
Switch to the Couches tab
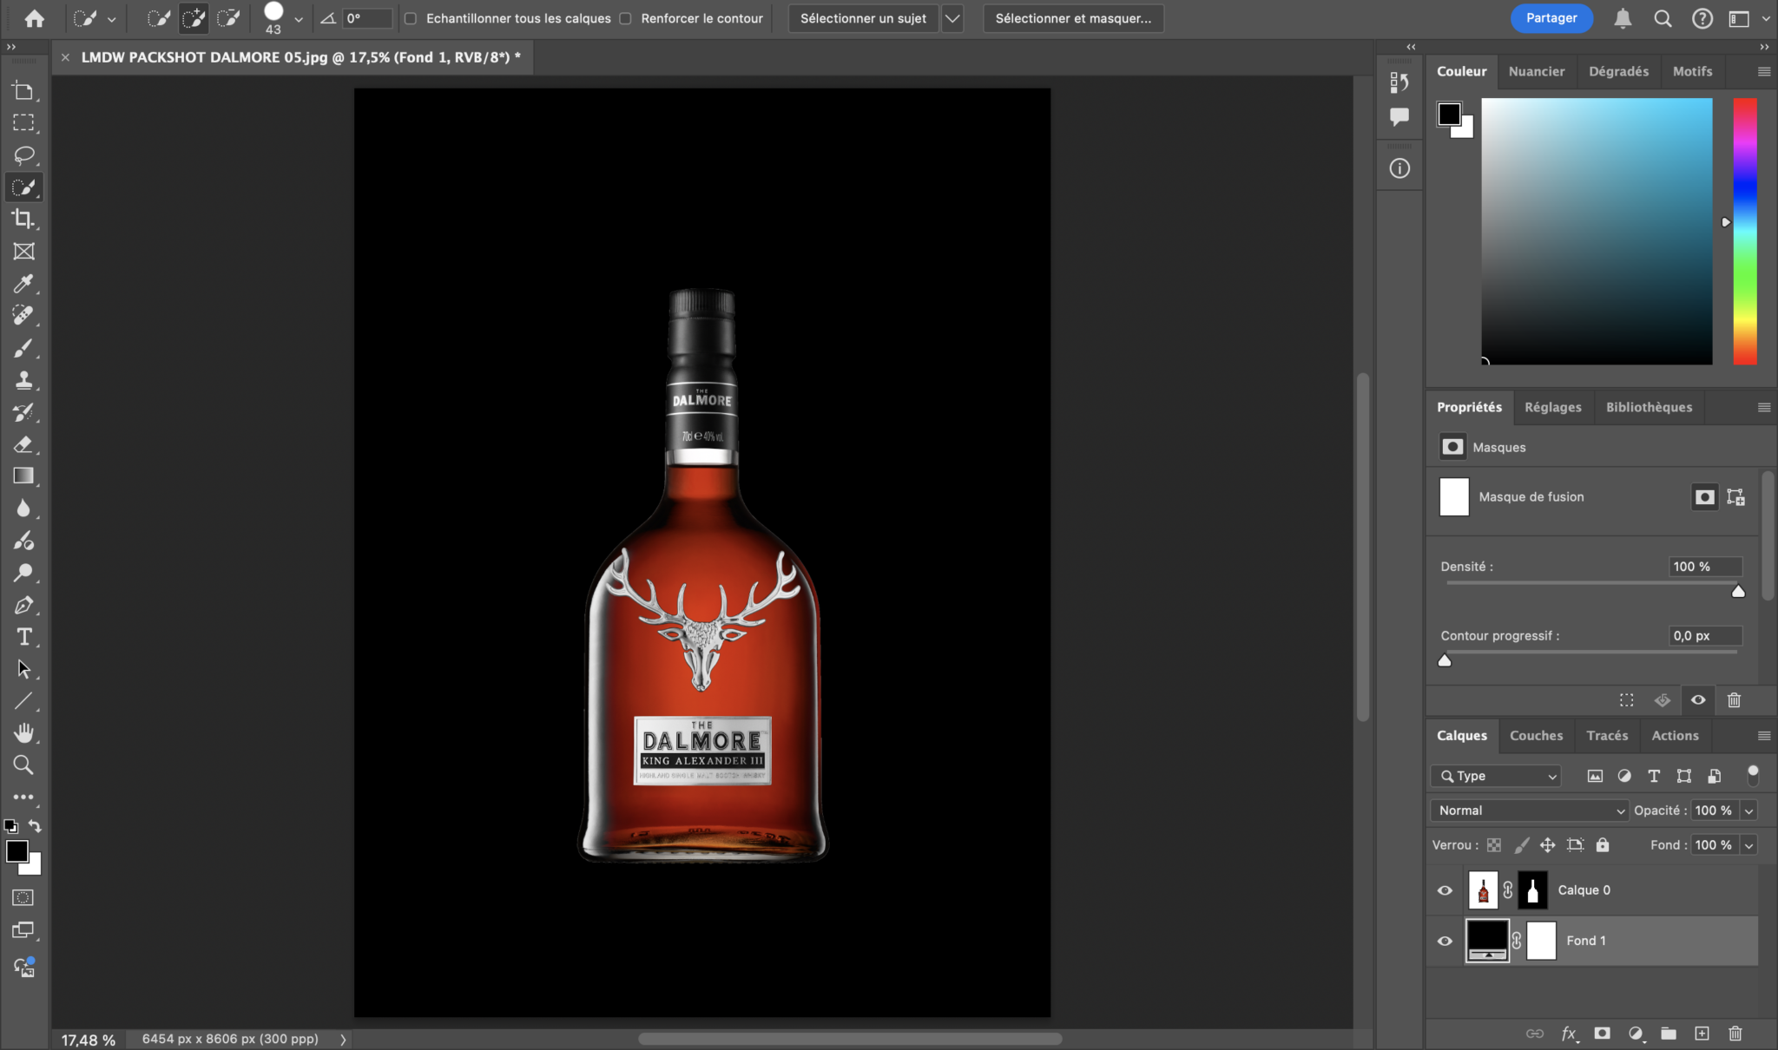(x=1536, y=735)
